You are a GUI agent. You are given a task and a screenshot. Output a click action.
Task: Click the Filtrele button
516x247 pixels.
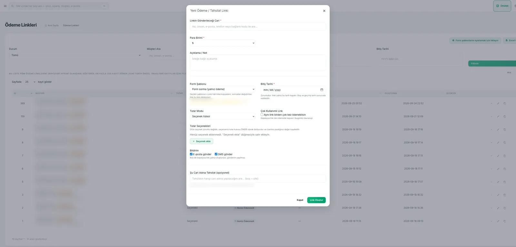coord(492,63)
